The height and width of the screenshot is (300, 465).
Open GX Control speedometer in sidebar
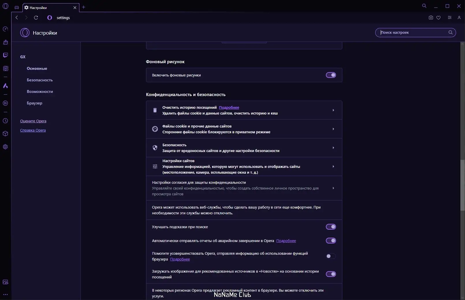coord(5,29)
